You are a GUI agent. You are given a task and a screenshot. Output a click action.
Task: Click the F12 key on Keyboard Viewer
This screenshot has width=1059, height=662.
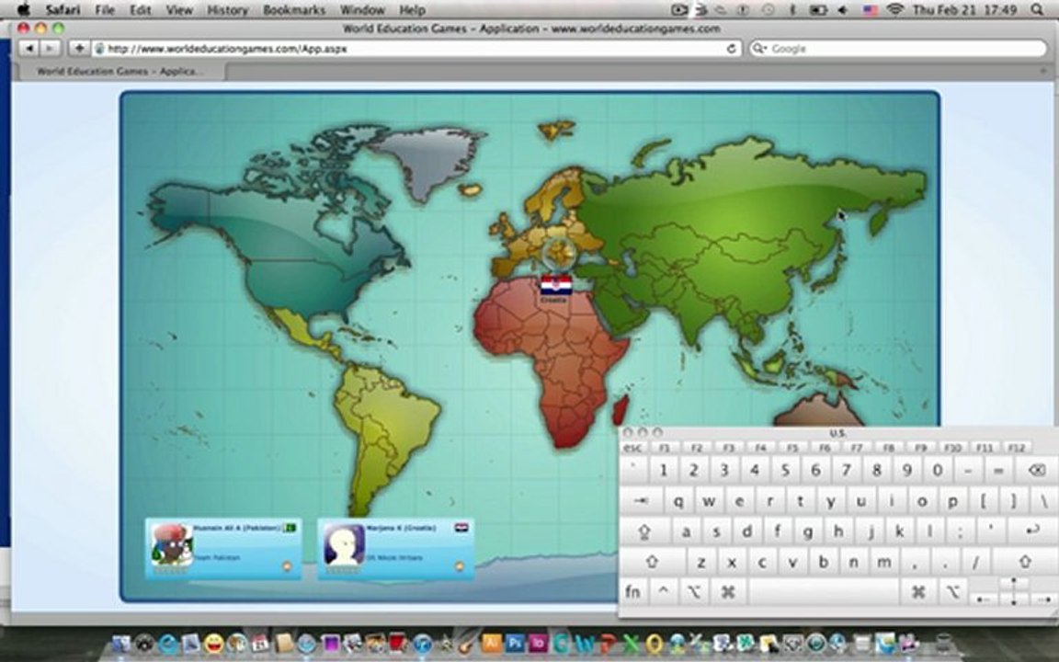(x=1016, y=447)
